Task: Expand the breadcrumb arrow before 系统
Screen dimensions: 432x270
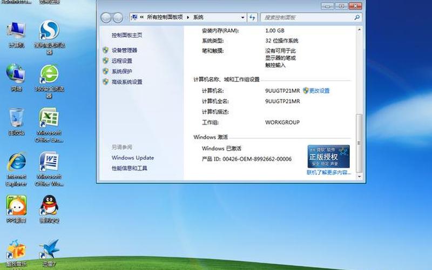Action: click(188, 17)
